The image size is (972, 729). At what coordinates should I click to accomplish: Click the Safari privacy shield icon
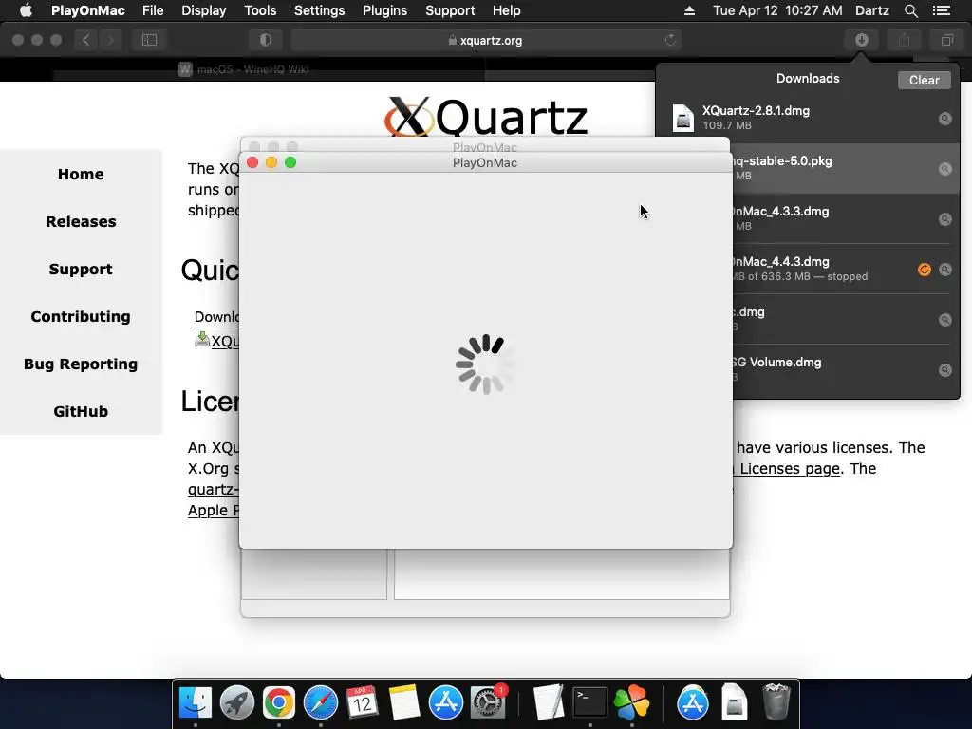(x=266, y=40)
